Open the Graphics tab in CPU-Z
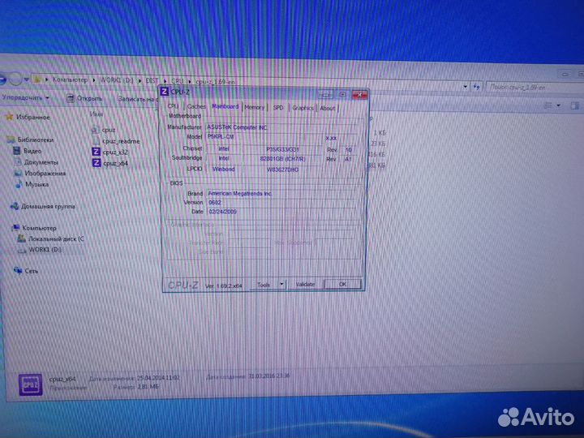Image resolution: width=584 pixels, height=438 pixels. pos(303,108)
